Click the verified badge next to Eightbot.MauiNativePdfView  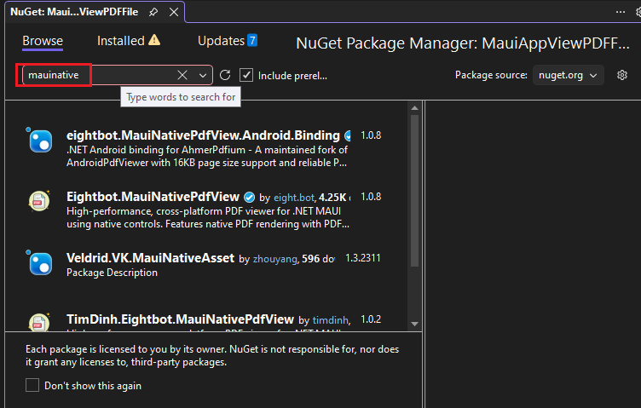[250, 198]
